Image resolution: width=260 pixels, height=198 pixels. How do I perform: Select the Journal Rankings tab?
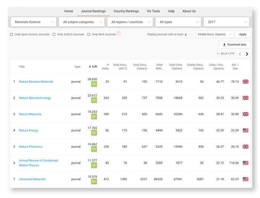[x=93, y=11]
